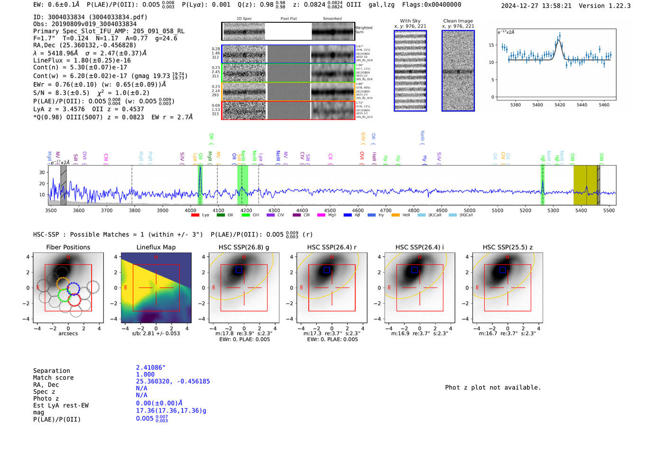This screenshot has width=664, height=452.
Task: Click the blue square in HSC g image
Action: [x=239, y=269]
